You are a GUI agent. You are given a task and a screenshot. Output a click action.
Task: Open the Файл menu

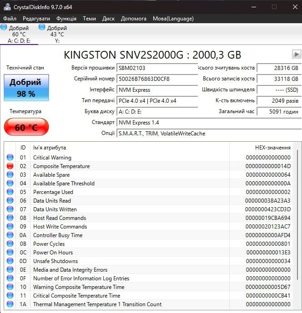tap(10, 19)
